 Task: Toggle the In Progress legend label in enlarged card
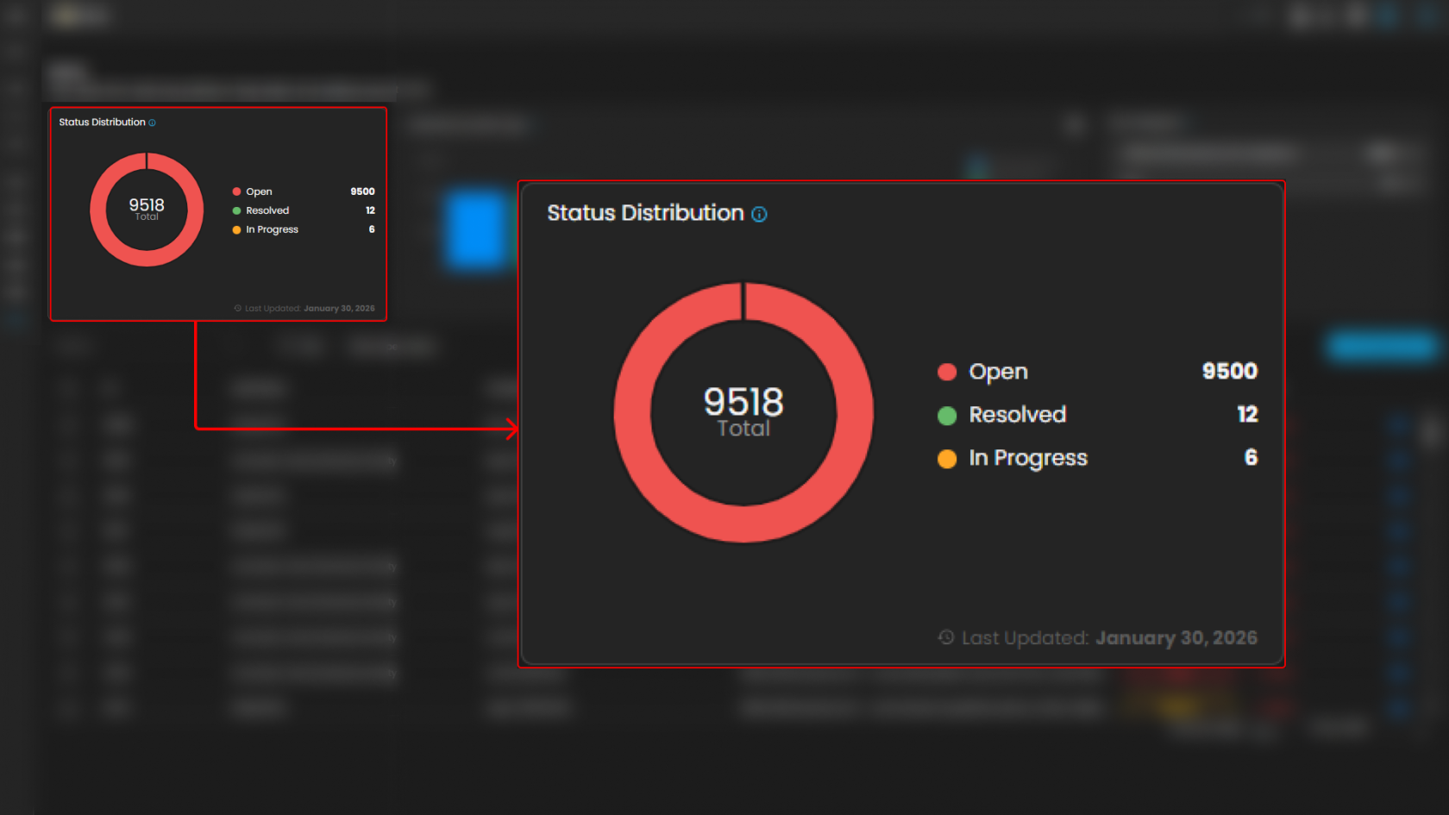pyautogui.click(x=1028, y=458)
